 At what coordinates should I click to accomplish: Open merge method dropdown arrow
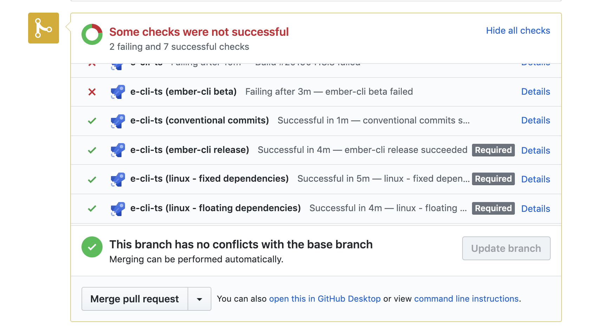point(199,299)
